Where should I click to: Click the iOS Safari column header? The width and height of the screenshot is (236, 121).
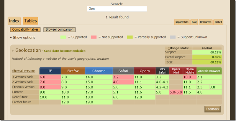pyautogui.click(x=162, y=71)
